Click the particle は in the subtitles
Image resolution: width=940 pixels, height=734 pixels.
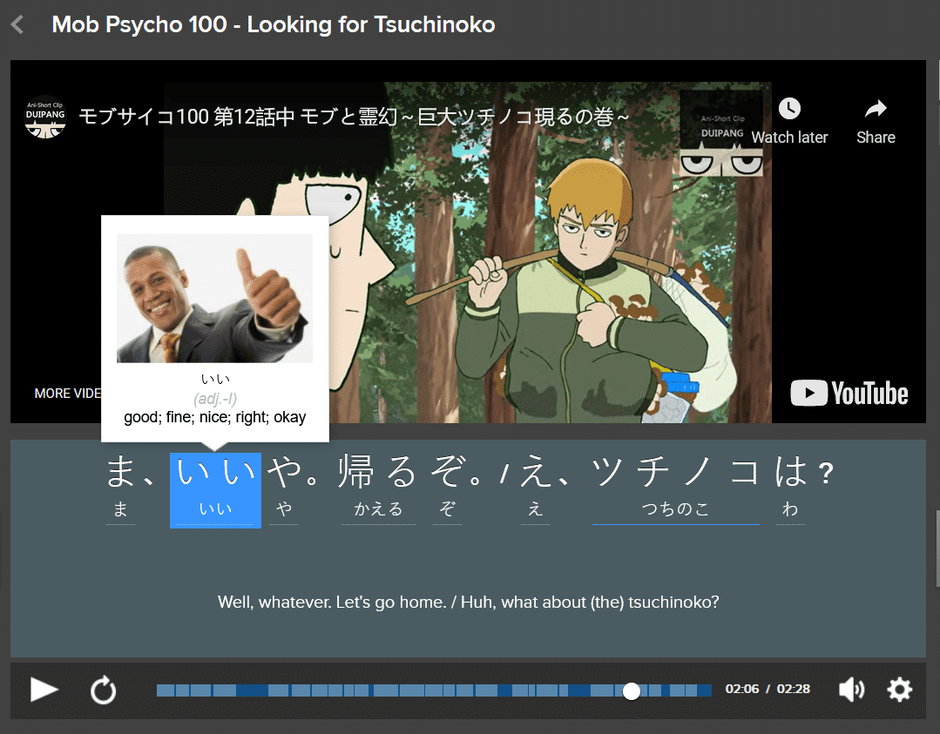point(790,475)
